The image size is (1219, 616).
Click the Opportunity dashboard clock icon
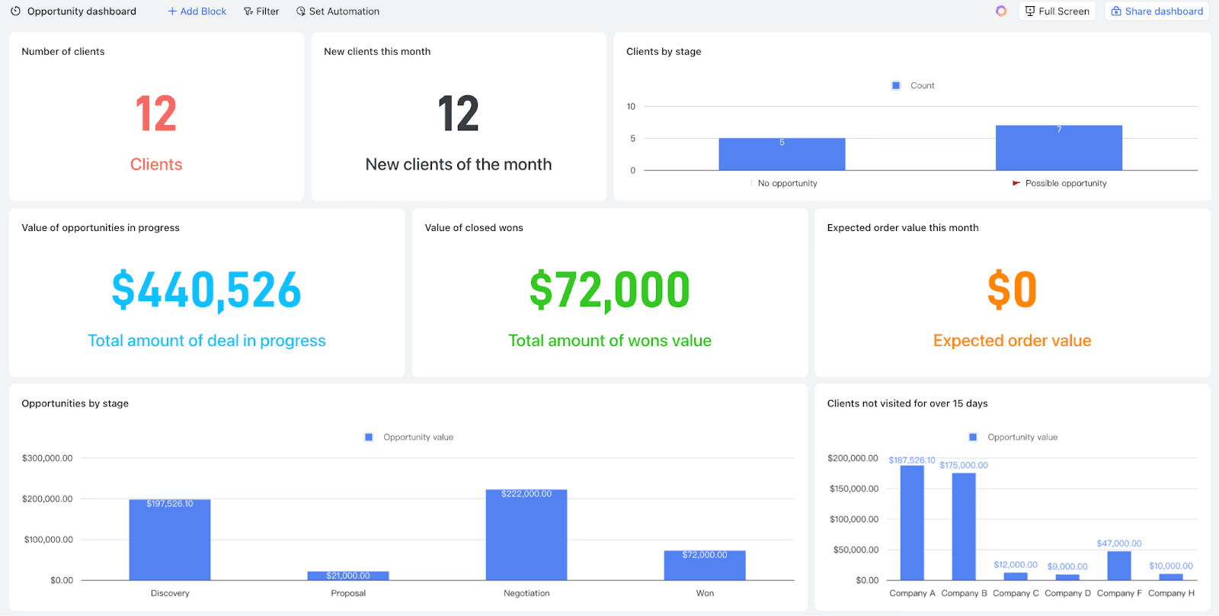click(15, 11)
